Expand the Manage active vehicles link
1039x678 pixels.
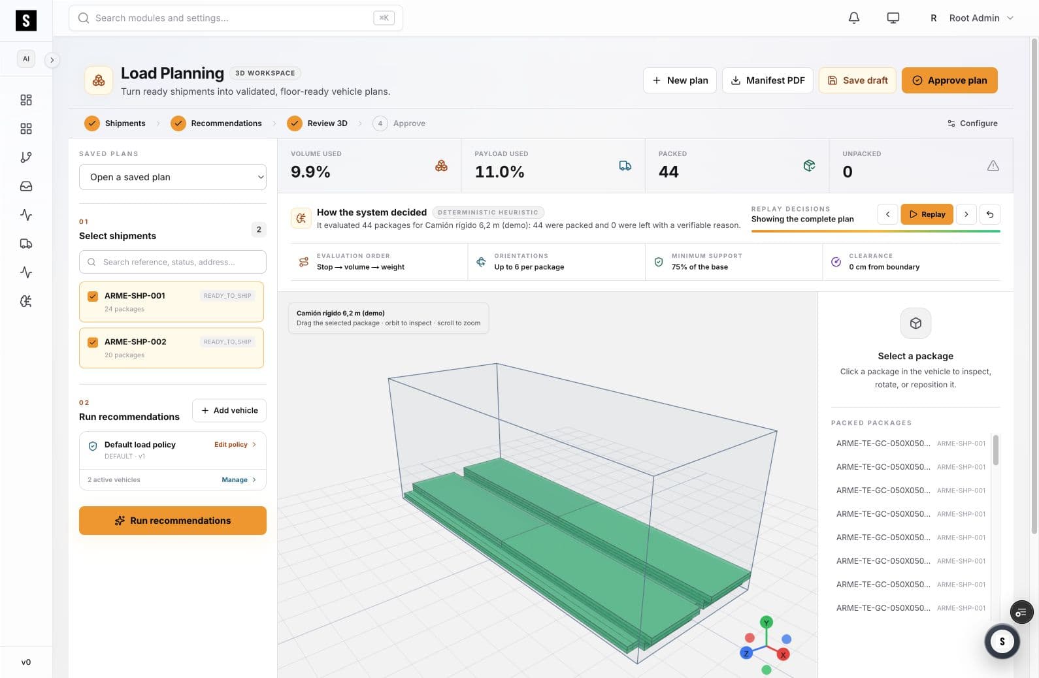tap(239, 479)
